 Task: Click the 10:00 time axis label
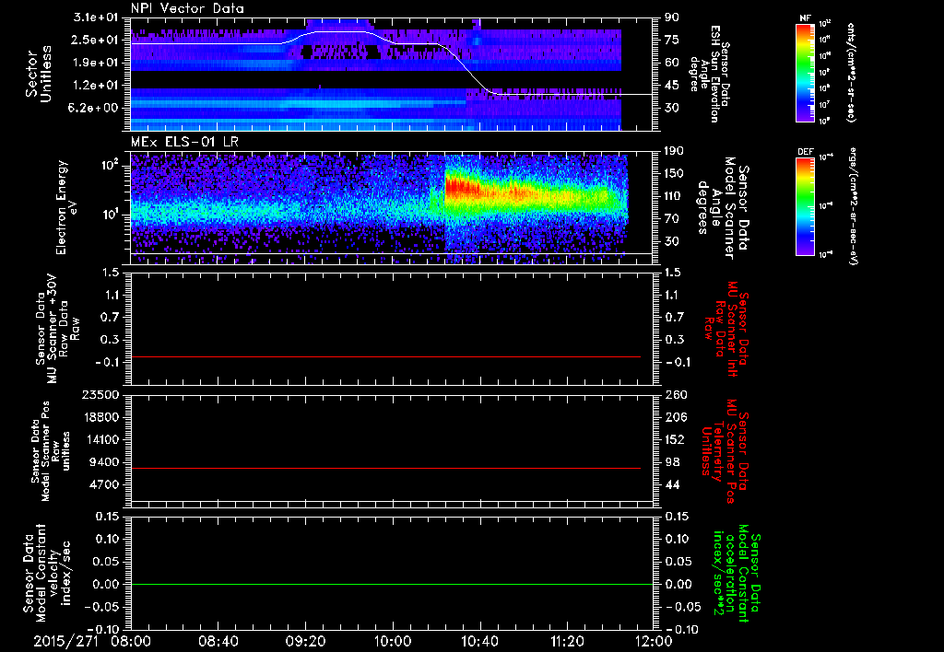pos(392,641)
